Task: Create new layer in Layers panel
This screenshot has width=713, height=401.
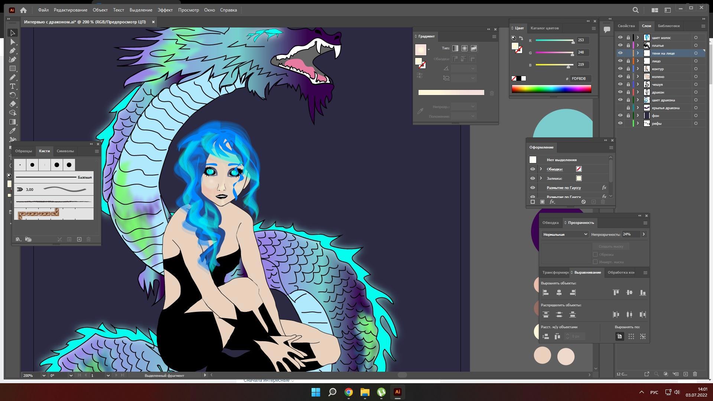Action: [686, 374]
